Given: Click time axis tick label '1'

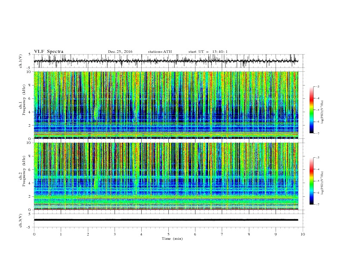Looking at the screenshot, I should [x=61, y=234].
